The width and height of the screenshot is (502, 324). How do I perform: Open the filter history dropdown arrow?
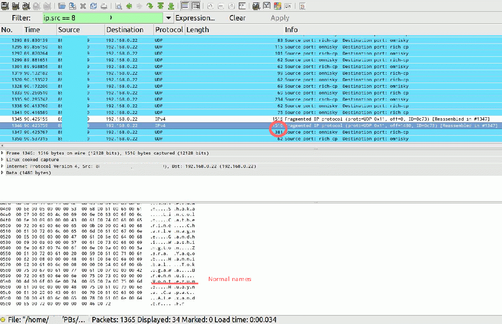[x=169, y=18]
